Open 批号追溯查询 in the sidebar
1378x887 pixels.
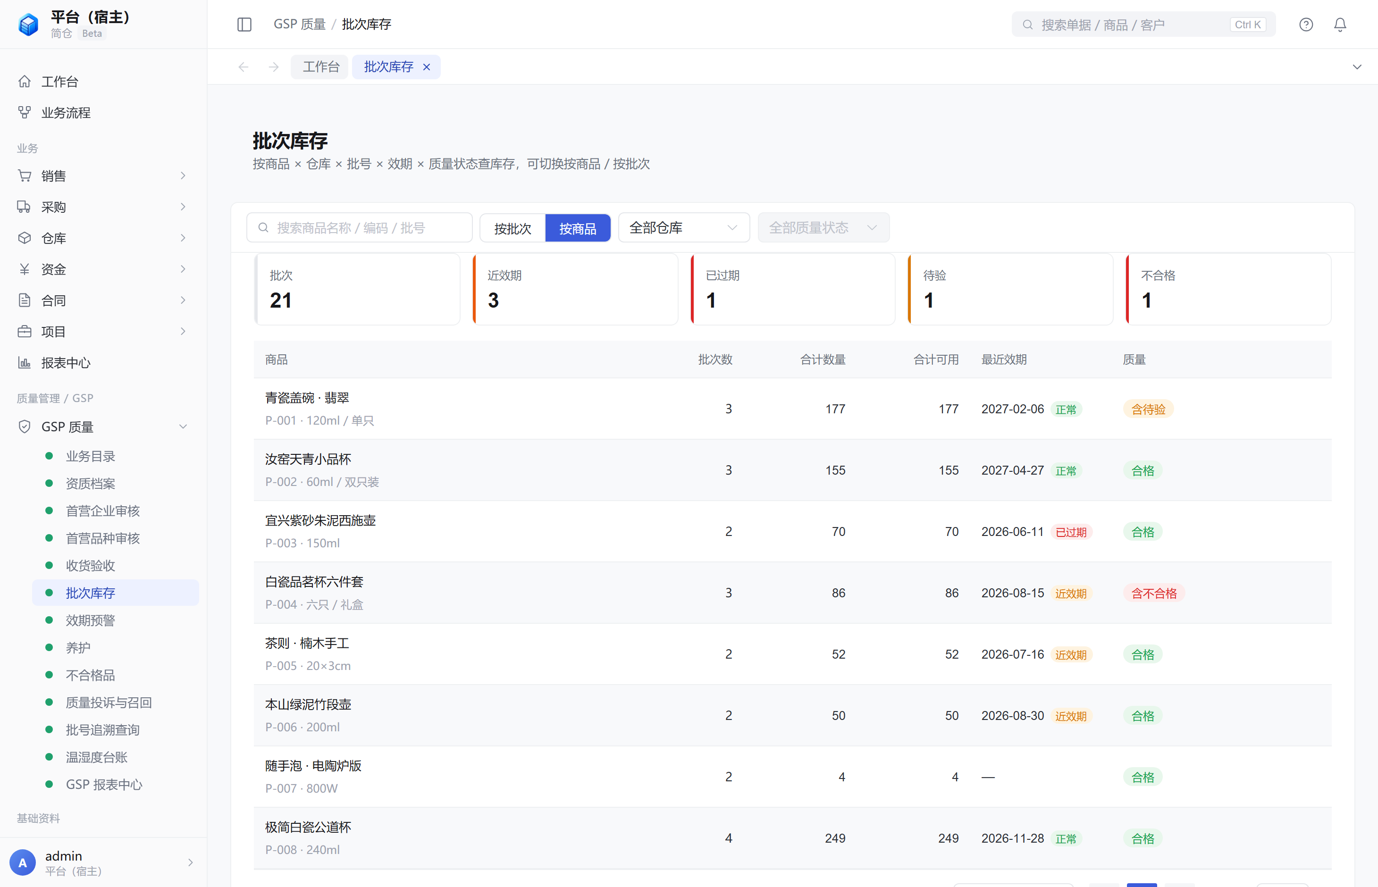(x=115, y=730)
